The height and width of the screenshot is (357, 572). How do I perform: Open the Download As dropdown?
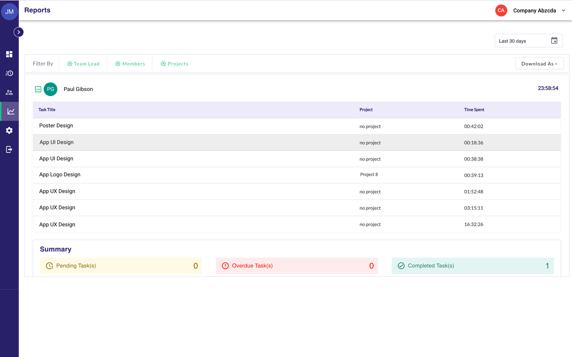pyautogui.click(x=539, y=64)
